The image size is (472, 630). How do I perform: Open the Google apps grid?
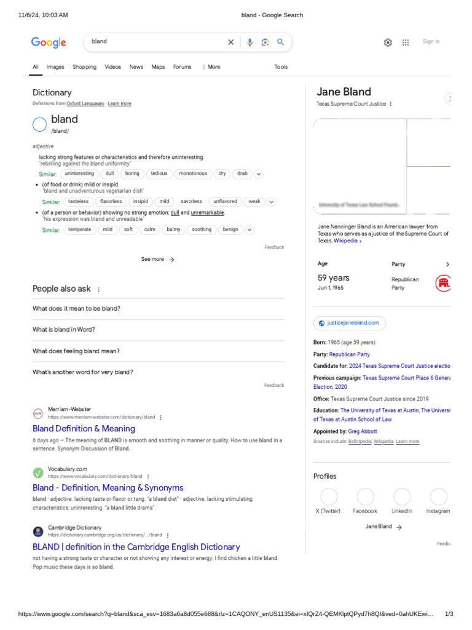point(406,42)
